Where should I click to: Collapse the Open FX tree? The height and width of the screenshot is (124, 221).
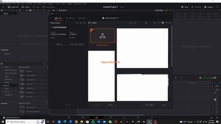click(1, 86)
